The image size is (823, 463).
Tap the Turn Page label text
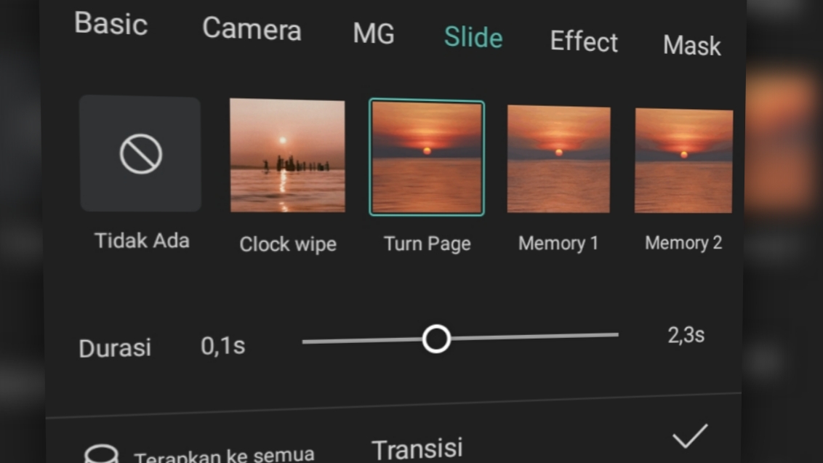[427, 243]
